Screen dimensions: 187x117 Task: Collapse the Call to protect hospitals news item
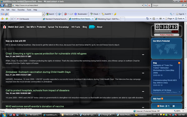[x=143, y=91]
